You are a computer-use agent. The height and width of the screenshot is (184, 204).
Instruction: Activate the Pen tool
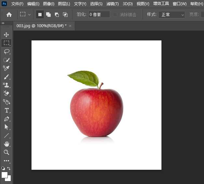pos(6,119)
